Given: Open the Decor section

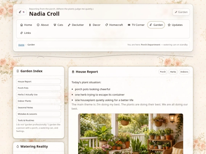Looking at the screenshot, I should coord(95,25).
